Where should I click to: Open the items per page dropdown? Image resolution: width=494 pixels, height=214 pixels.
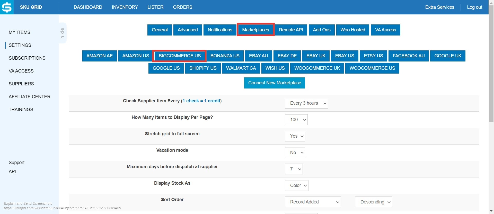tap(296, 120)
